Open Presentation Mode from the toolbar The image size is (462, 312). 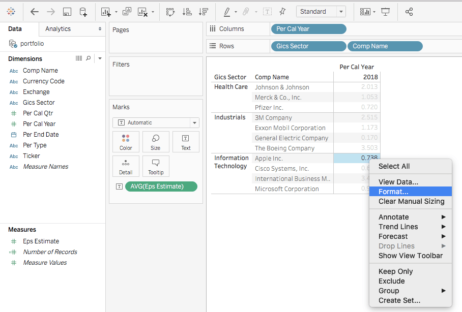[x=386, y=11]
